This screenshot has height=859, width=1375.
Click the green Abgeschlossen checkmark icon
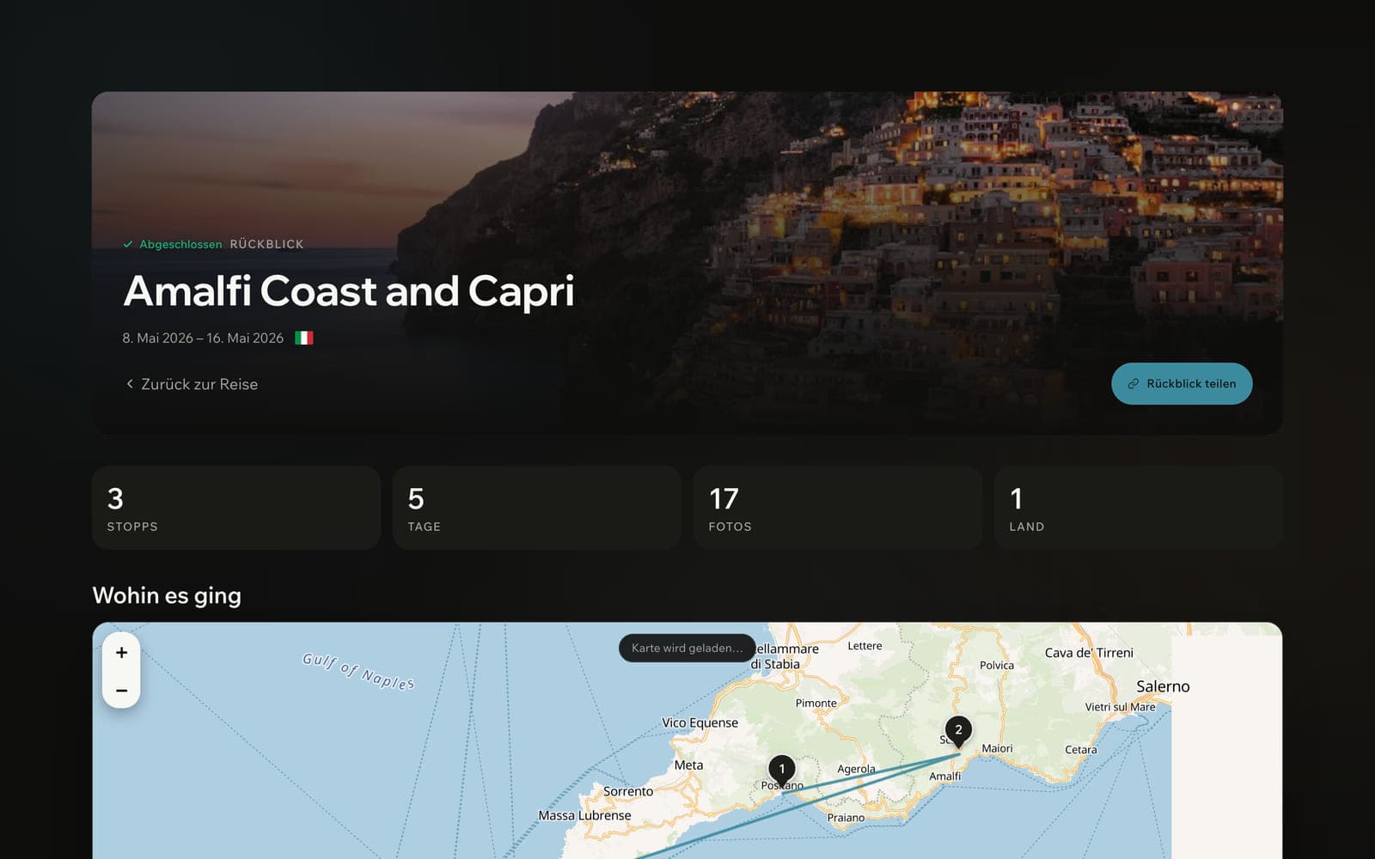(128, 244)
